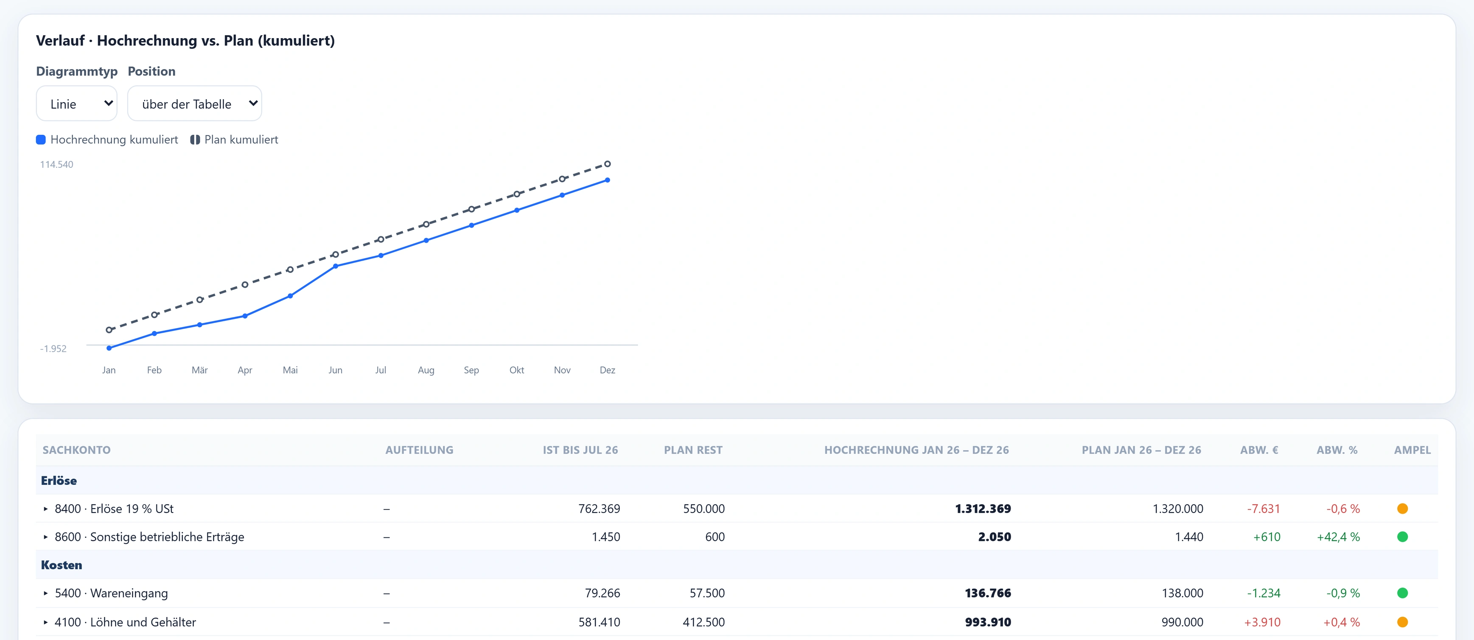This screenshot has width=1474, height=640.
Task: Click the Plan Rest value 57.500
Action: click(707, 593)
